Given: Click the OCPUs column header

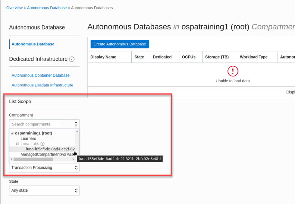Looking at the screenshot, I should pyautogui.click(x=189, y=57).
